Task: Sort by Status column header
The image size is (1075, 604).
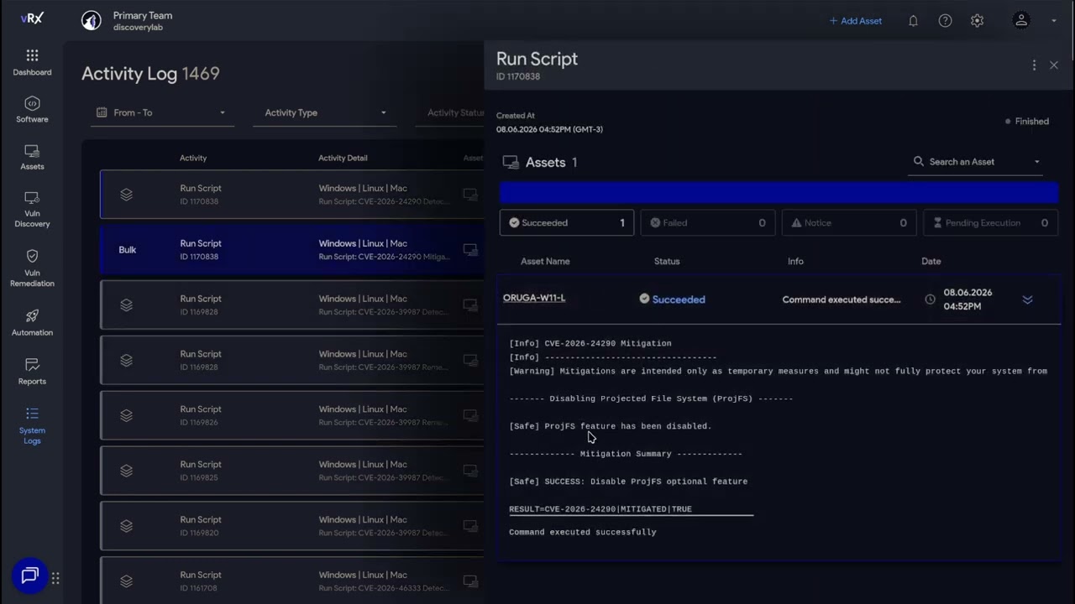Action: point(667,261)
